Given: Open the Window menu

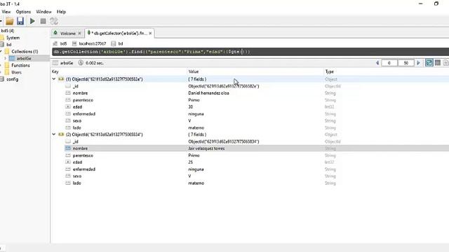Looking at the screenshot, I should point(43,12).
